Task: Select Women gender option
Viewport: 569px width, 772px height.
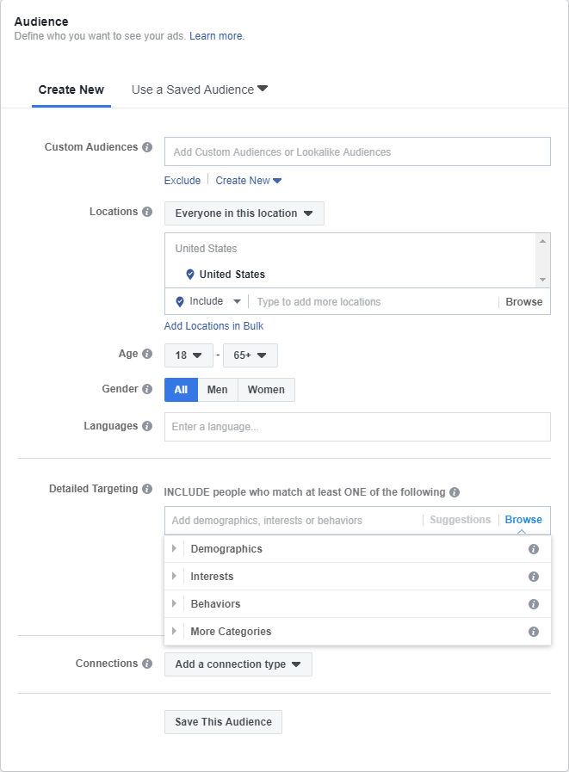Action: 266,390
